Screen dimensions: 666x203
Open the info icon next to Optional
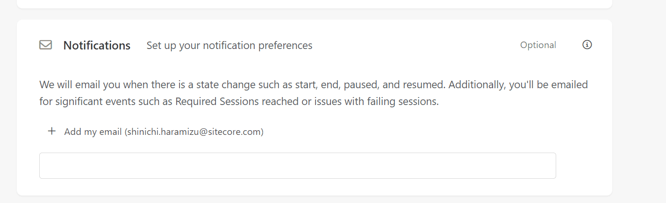(587, 45)
